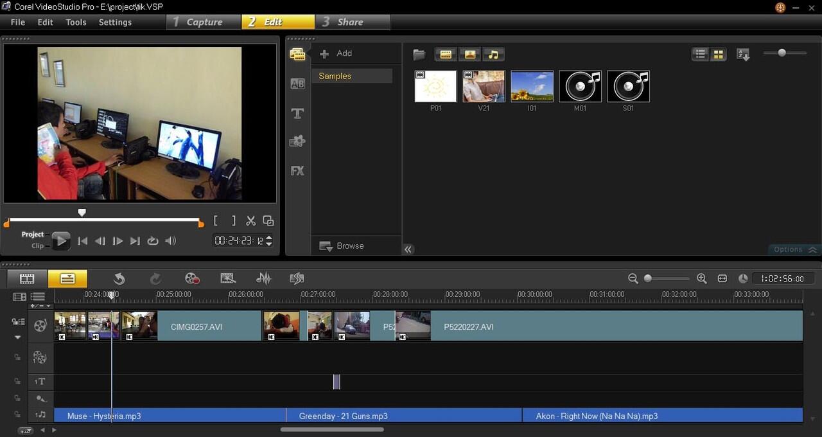Jump to the End frame
Screen dimensions: 822x437
coord(135,241)
